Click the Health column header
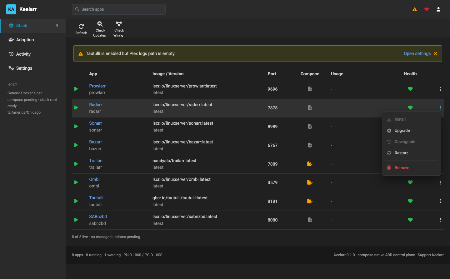Viewport: 450px width, 279px height. [x=410, y=74]
